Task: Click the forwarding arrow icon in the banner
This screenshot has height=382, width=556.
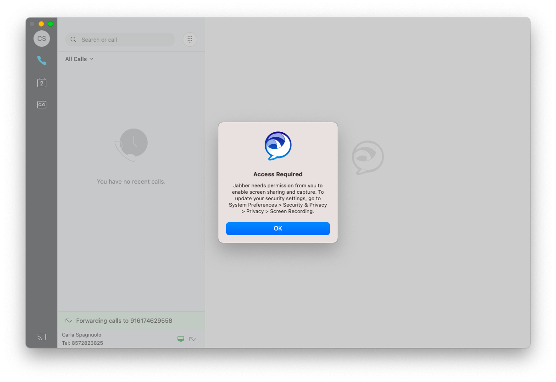Action: click(69, 320)
